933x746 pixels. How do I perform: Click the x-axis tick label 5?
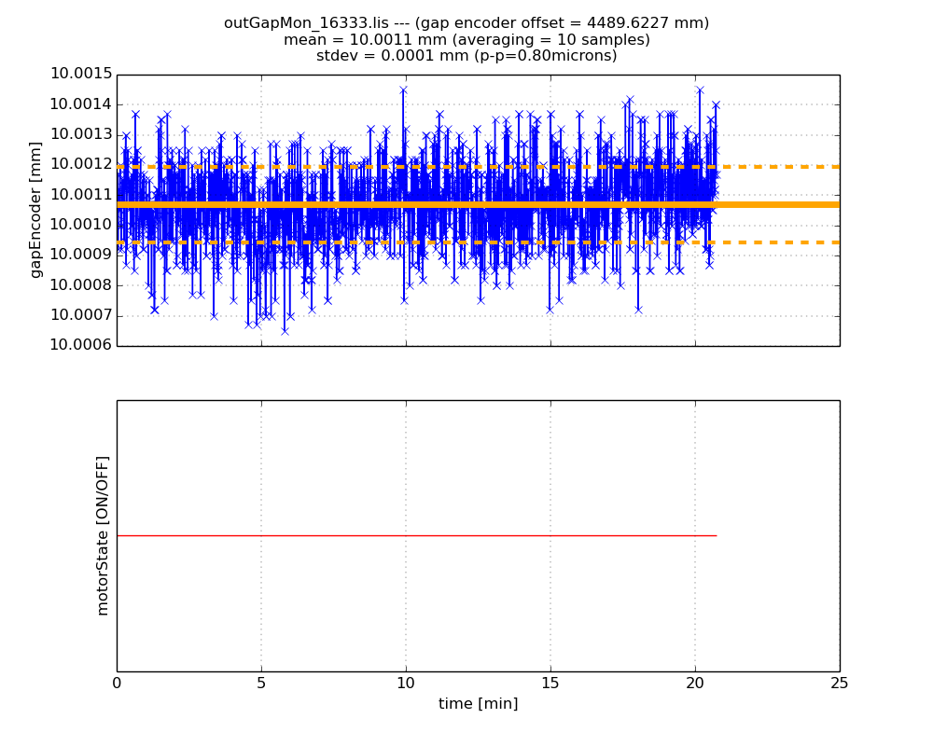[261, 683]
